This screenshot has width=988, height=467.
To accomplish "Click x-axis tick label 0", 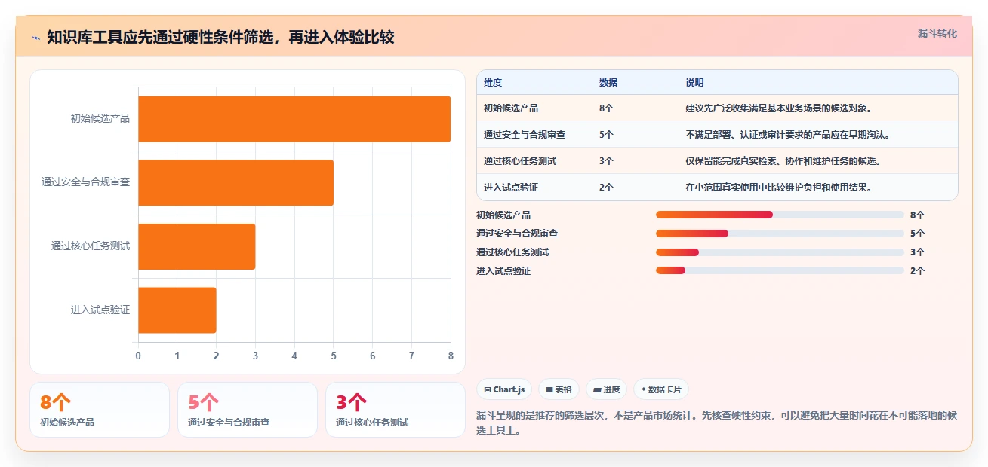I will click(138, 356).
